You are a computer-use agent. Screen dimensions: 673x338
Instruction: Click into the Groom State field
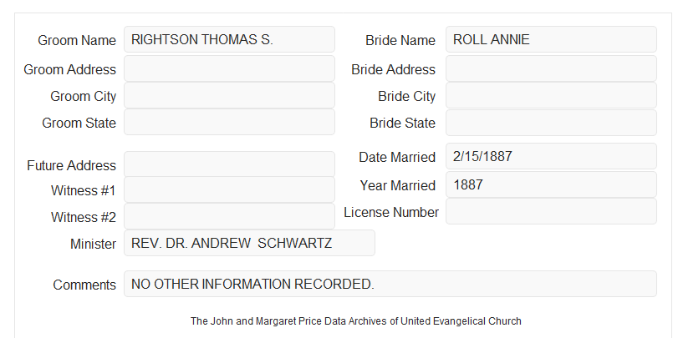coord(229,122)
